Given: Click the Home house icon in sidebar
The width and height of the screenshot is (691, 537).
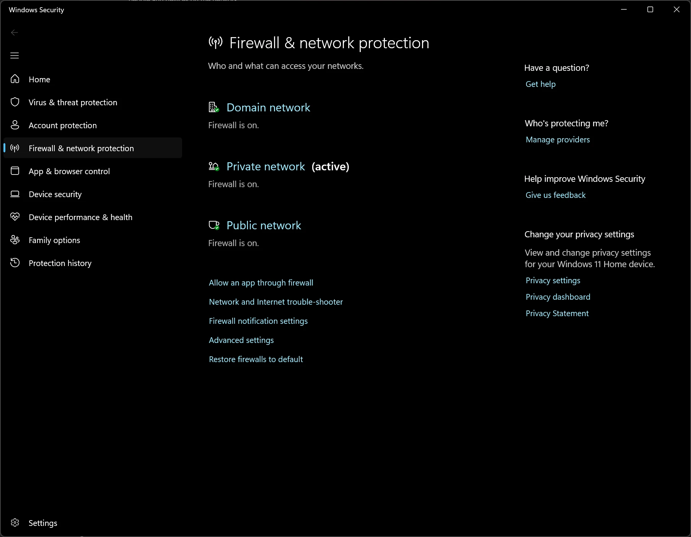Looking at the screenshot, I should (x=15, y=79).
